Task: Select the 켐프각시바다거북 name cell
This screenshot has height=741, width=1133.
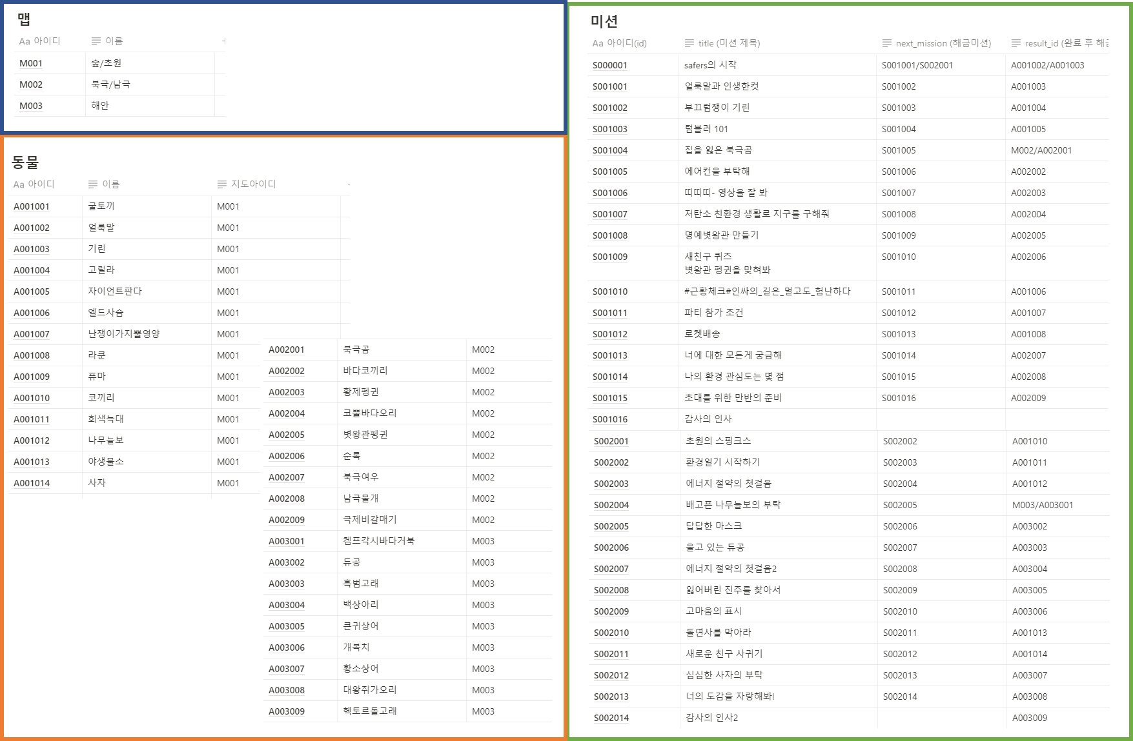Action: point(402,541)
